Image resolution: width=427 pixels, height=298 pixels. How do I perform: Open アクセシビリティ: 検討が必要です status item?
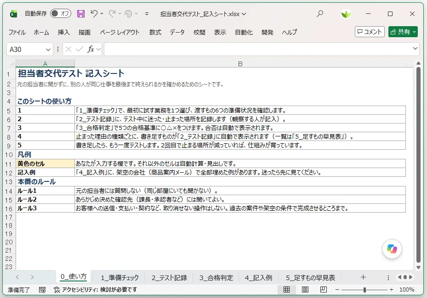95,290
